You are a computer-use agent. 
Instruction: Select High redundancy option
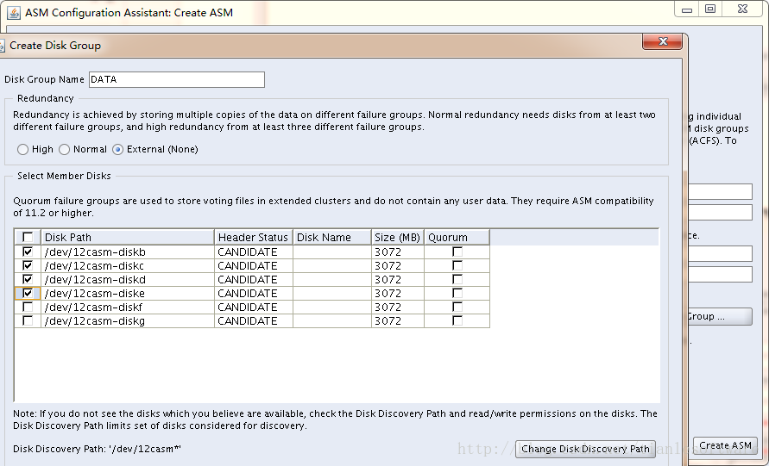click(22, 150)
